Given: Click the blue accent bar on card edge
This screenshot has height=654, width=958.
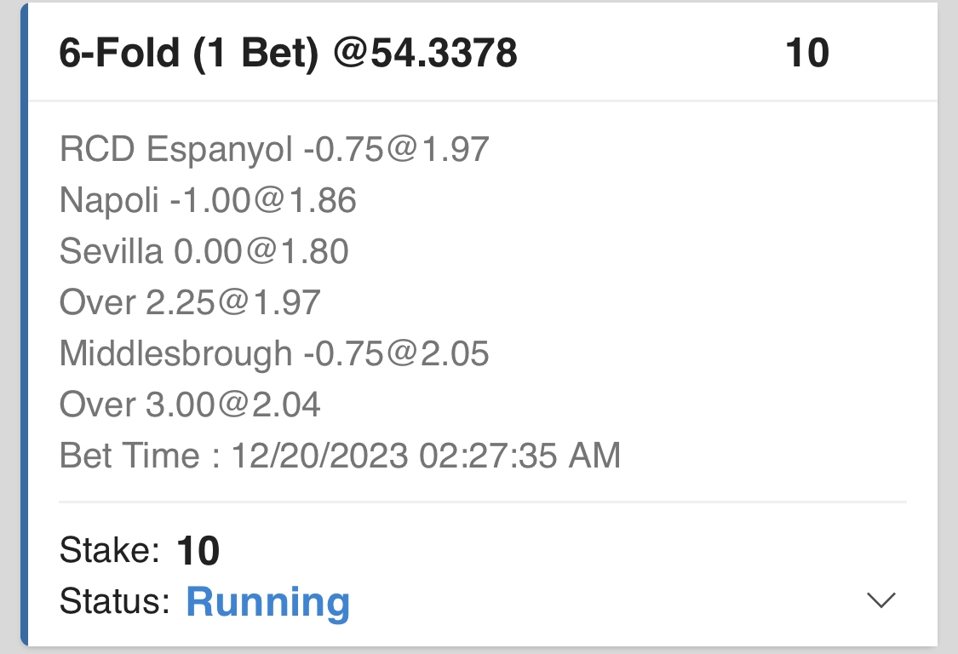Looking at the screenshot, I should [25, 324].
